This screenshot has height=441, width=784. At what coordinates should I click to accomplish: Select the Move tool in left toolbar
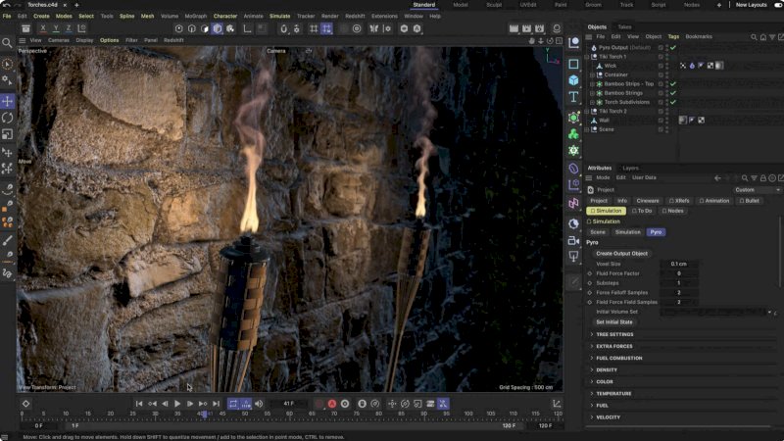[7, 101]
